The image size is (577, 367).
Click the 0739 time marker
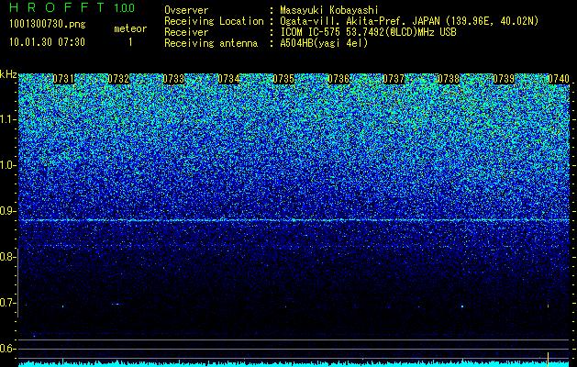coord(504,79)
